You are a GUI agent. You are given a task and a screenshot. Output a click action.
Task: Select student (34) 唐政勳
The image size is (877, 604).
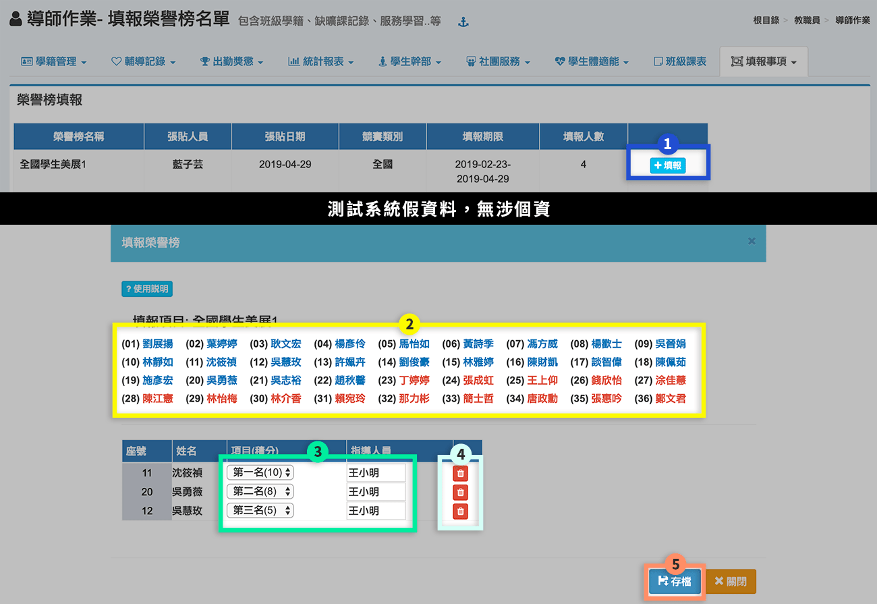[x=542, y=398]
